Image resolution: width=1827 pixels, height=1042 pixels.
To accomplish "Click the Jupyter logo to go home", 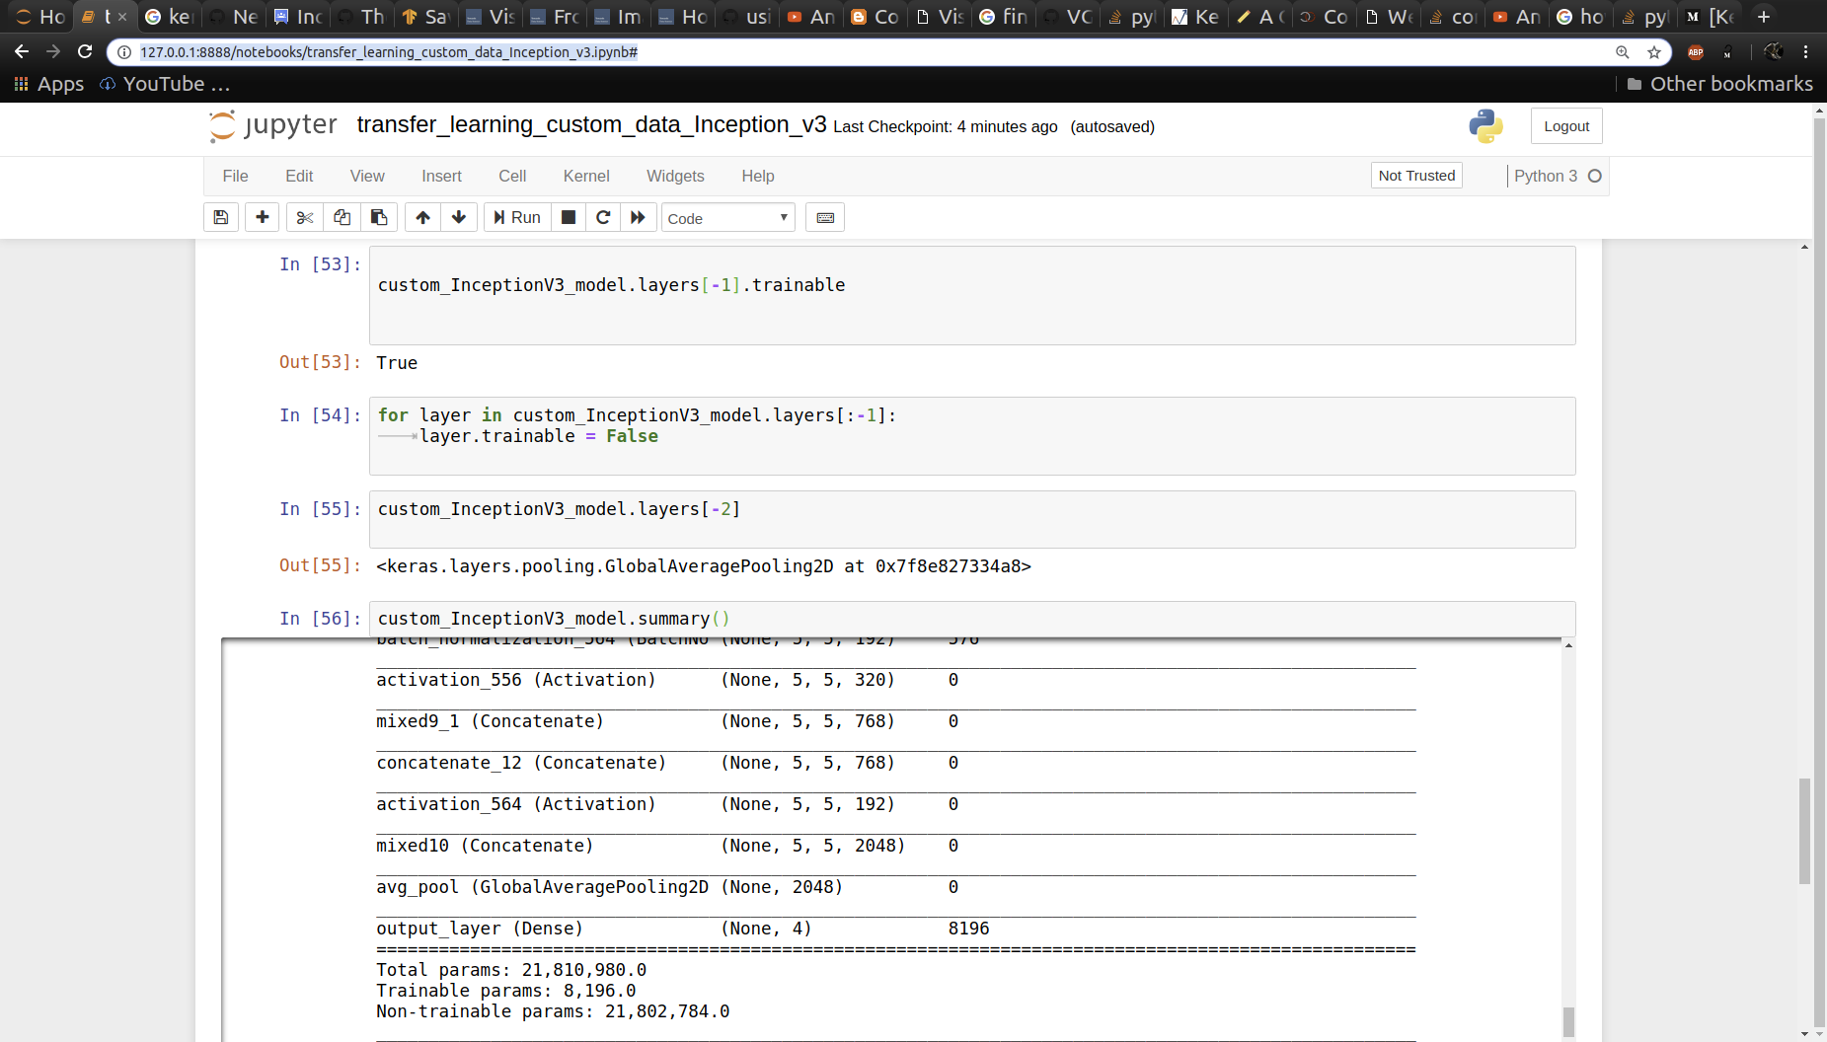I will coord(224,125).
